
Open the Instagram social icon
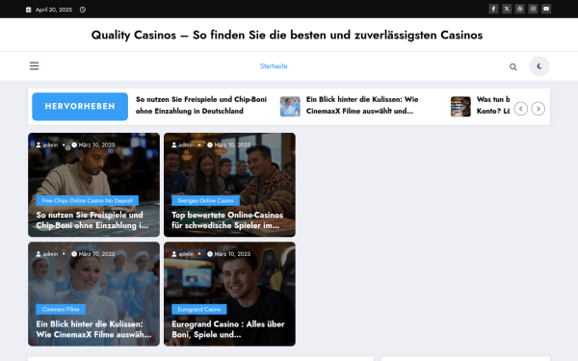[x=533, y=9]
